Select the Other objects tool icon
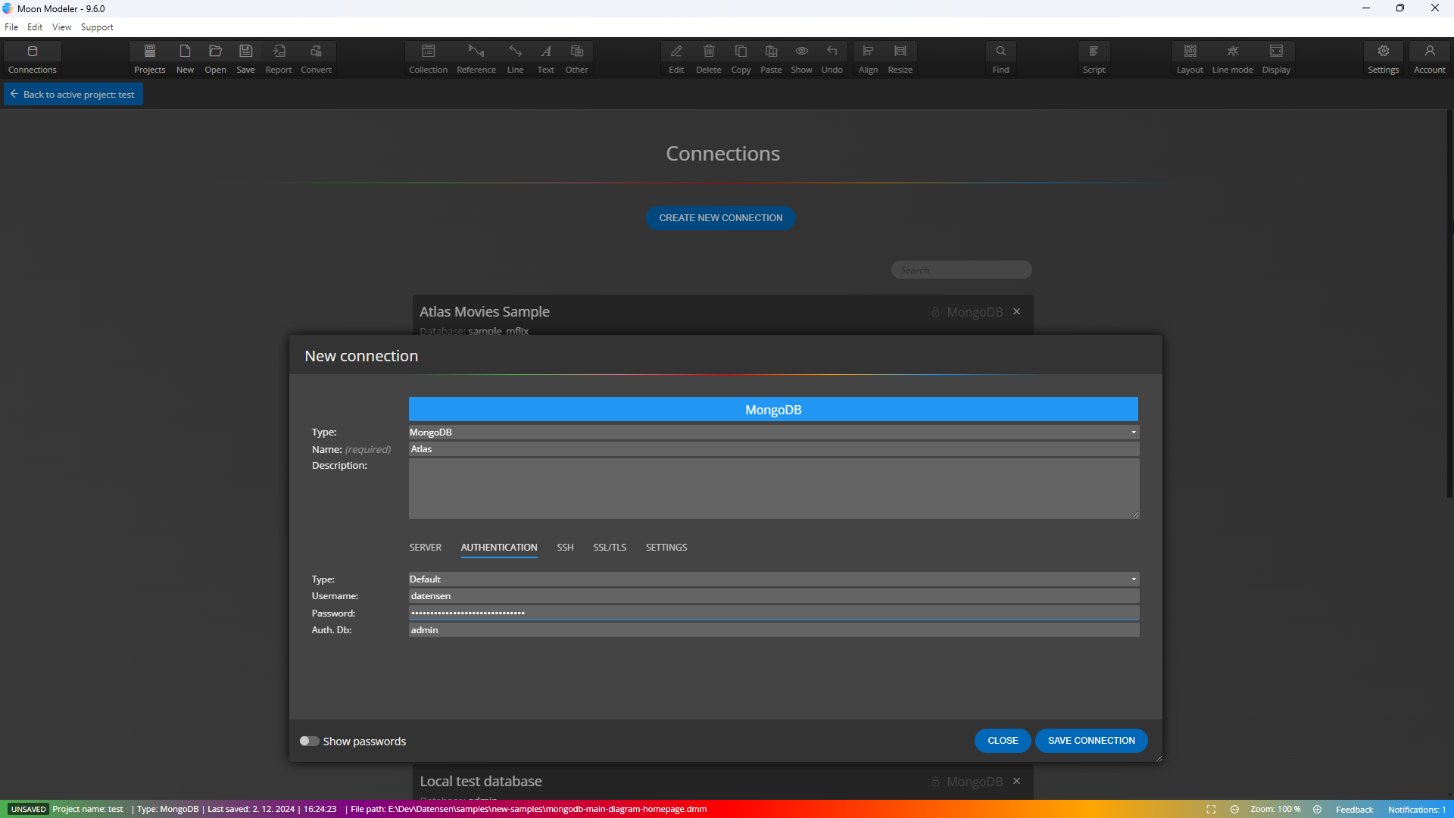 coord(576,58)
